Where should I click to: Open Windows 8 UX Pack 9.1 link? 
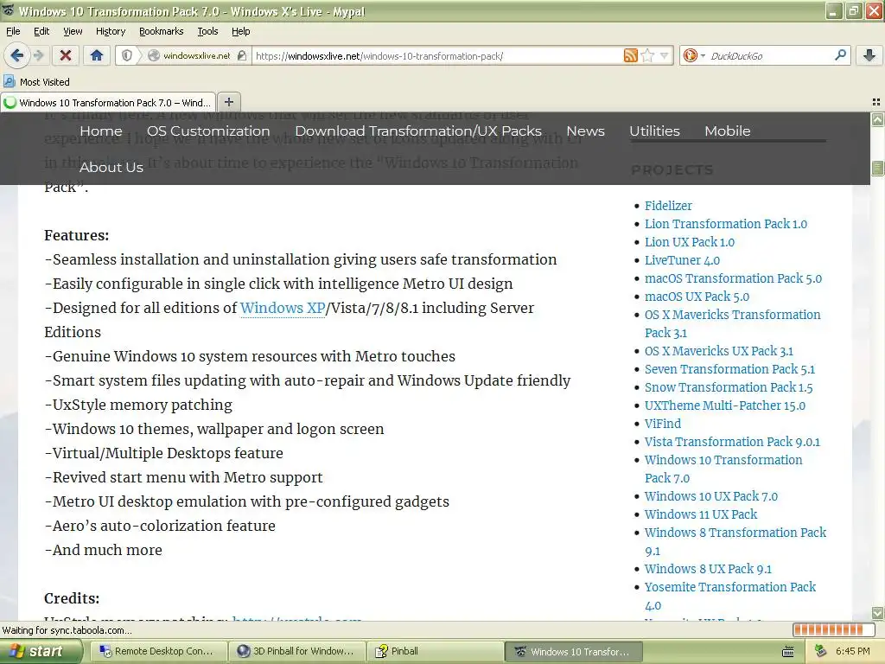[x=709, y=569]
